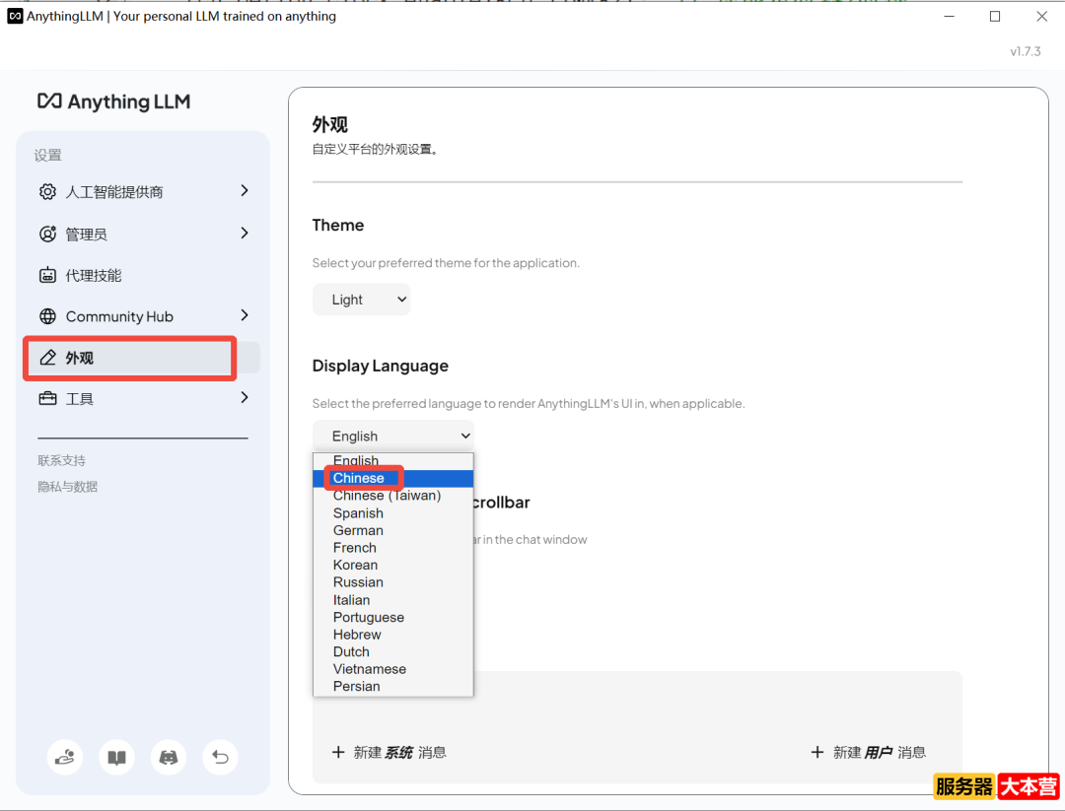
Task: Click the briefcase icon beside 工具
Action: [47, 398]
